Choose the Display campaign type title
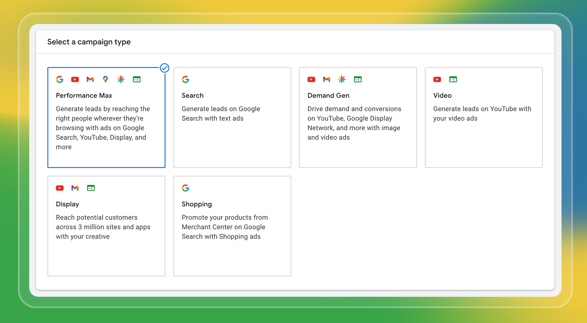Screen dimensions: 587x323 tap(67, 204)
